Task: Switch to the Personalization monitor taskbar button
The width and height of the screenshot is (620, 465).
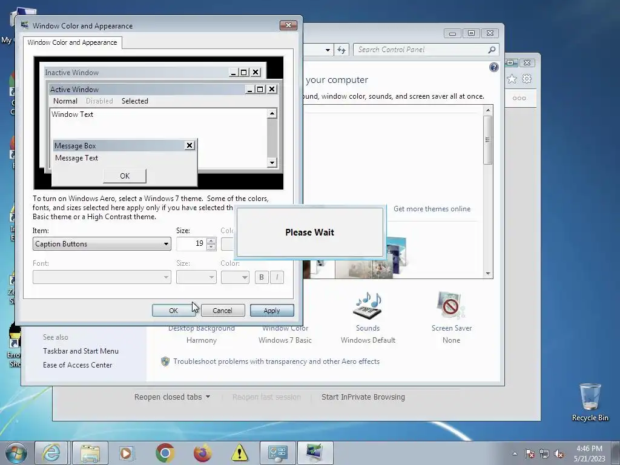Action: 315,453
